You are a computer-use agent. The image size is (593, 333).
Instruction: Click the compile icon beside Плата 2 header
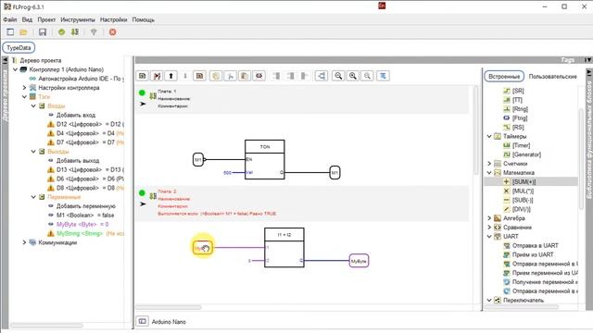coord(153,196)
